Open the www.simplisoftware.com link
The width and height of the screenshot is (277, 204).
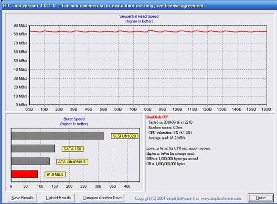(221, 198)
